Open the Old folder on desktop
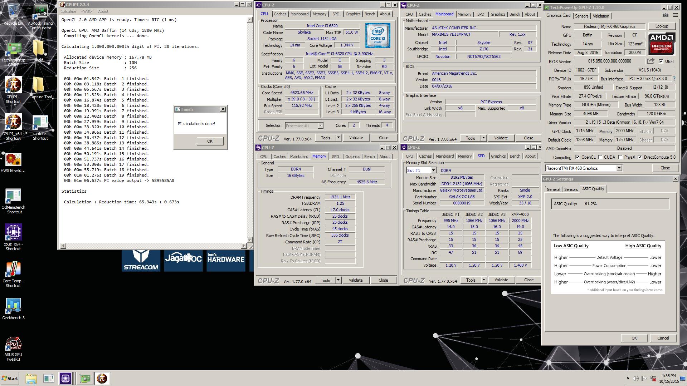This screenshot has height=386, width=687. tap(39, 50)
